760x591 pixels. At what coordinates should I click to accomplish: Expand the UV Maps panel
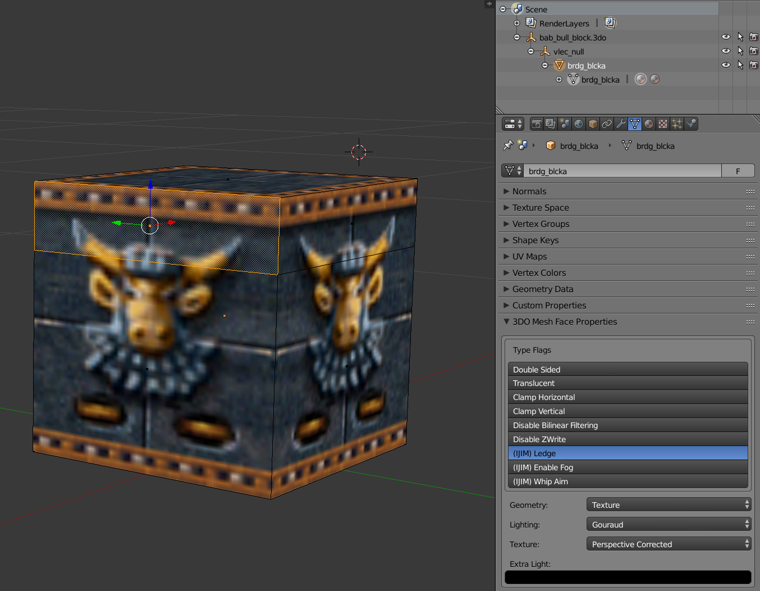coord(628,257)
